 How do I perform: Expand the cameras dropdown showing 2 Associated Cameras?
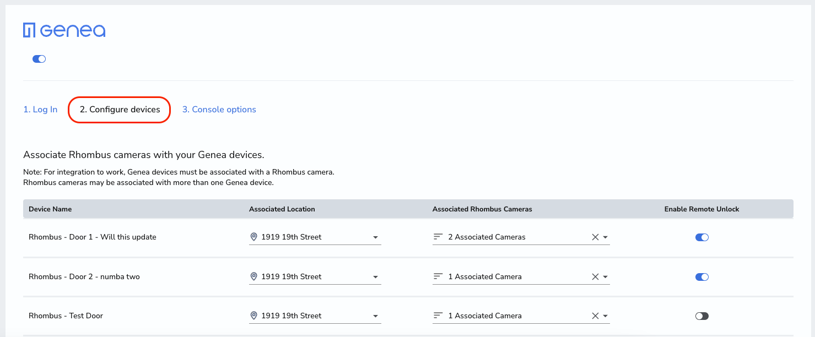click(x=605, y=237)
